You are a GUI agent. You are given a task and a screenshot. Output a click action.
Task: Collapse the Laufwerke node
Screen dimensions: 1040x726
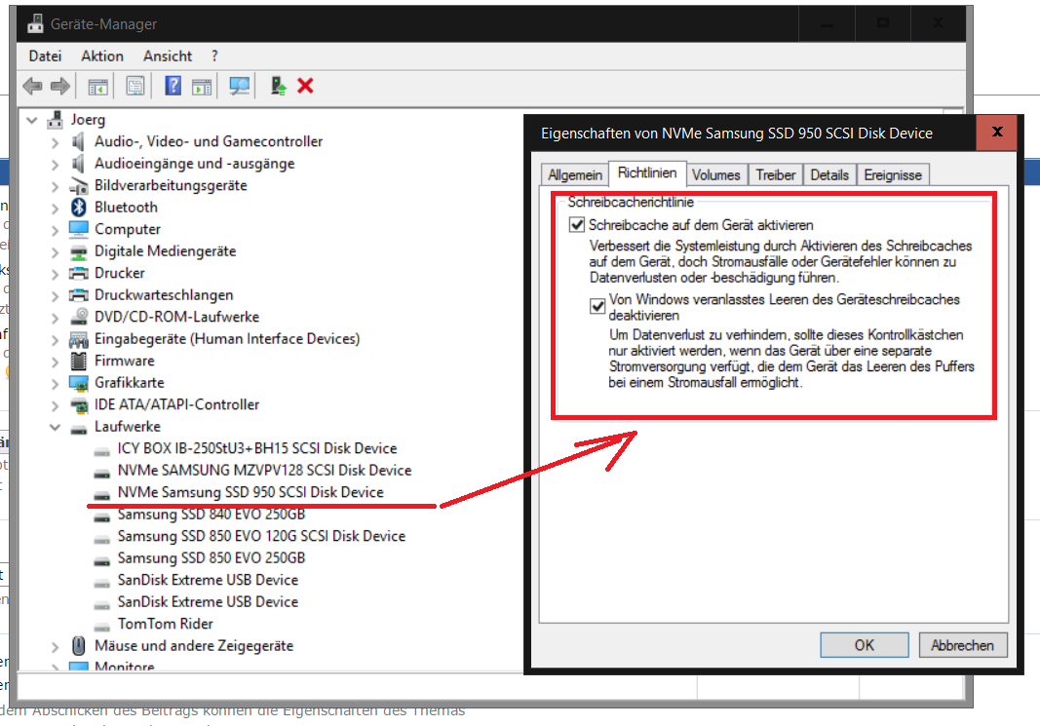(55, 427)
